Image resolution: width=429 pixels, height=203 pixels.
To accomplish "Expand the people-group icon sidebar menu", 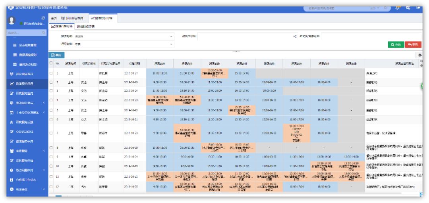I will click(x=27, y=151).
